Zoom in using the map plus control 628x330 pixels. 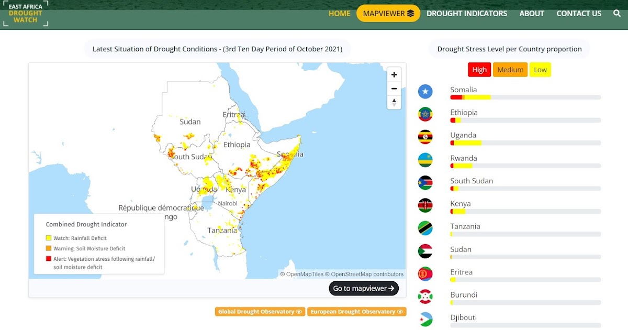pos(394,74)
